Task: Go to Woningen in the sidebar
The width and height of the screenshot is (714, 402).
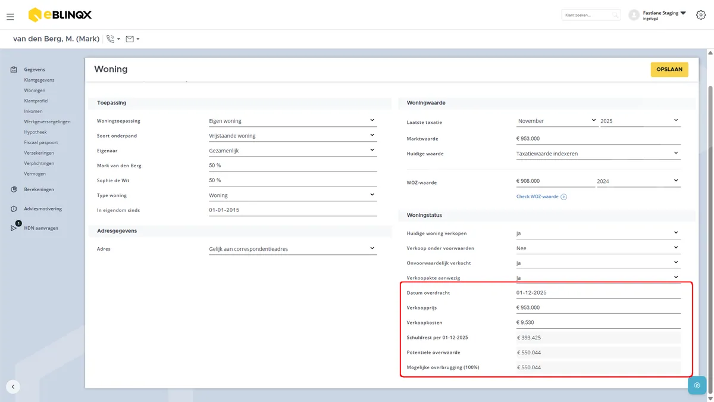Action: tap(35, 91)
